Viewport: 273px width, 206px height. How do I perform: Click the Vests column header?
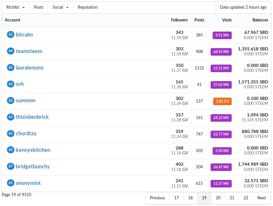point(227,20)
